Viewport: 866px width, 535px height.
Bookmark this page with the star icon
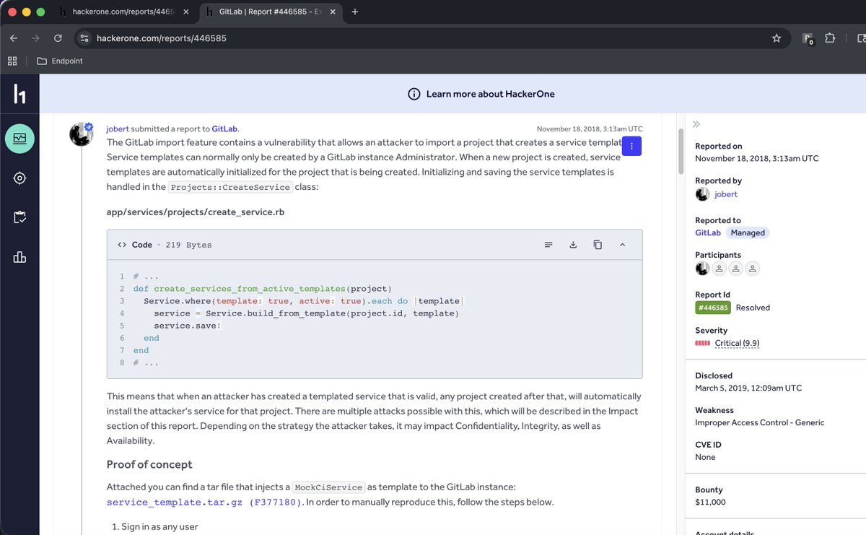[x=777, y=38]
